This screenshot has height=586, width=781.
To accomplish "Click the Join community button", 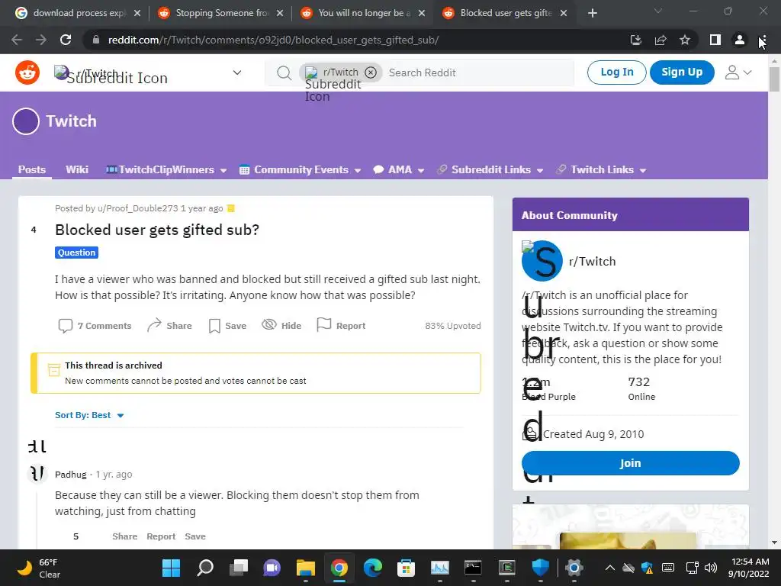I will pos(630,463).
